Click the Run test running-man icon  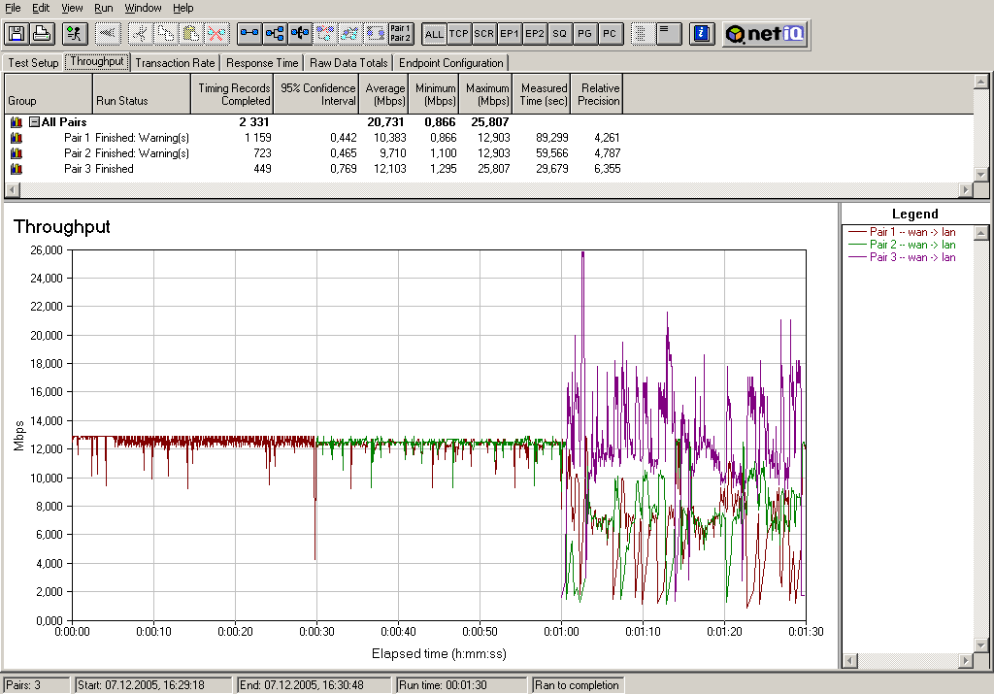74,34
